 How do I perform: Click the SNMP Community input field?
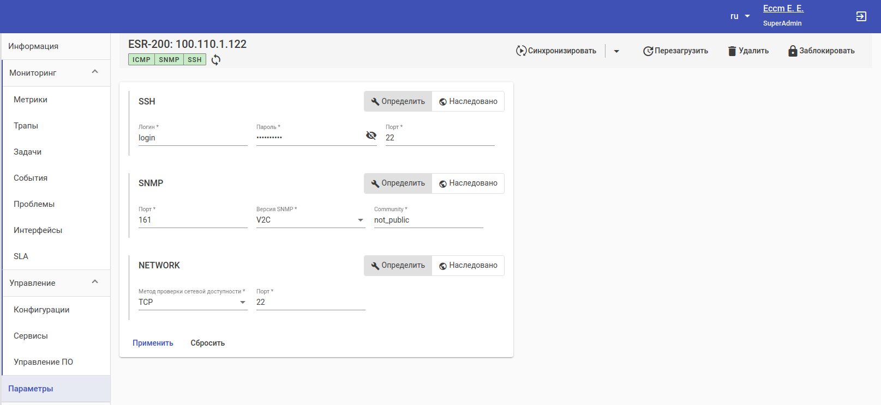click(x=429, y=220)
